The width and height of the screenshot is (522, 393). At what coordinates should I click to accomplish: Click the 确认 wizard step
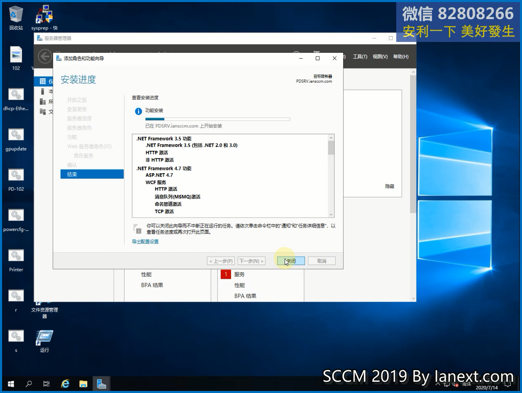72,165
